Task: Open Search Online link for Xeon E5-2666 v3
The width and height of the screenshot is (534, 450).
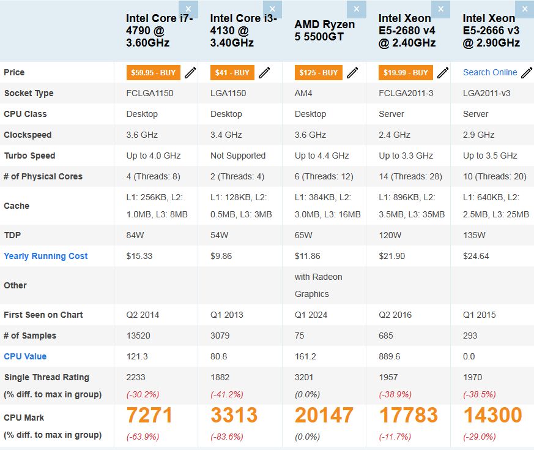Action: 490,72
